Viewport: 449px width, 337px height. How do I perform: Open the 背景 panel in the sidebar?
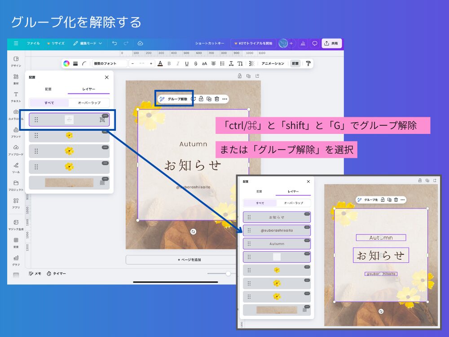(16, 244)
